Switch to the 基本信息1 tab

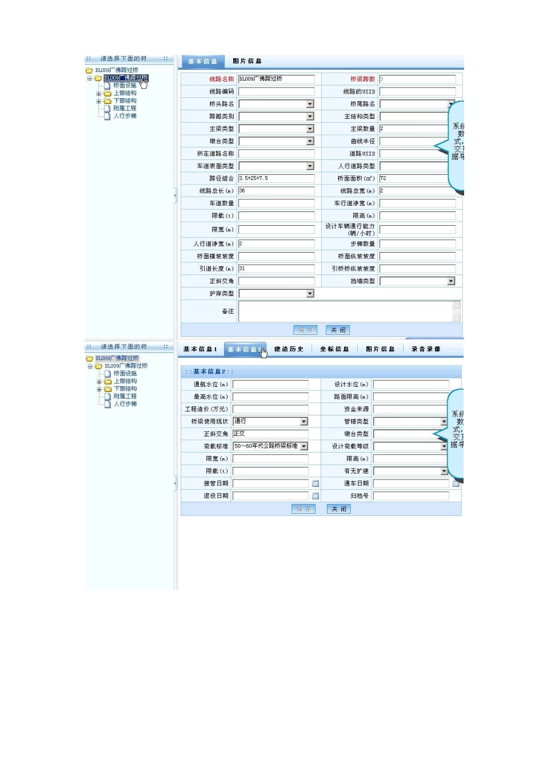200,349
